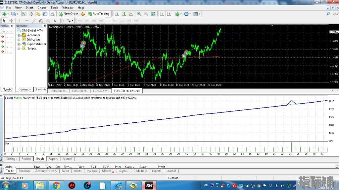Open Google Chrome from the taskbar
The image size is (339, 190).
tap(56, 185)
